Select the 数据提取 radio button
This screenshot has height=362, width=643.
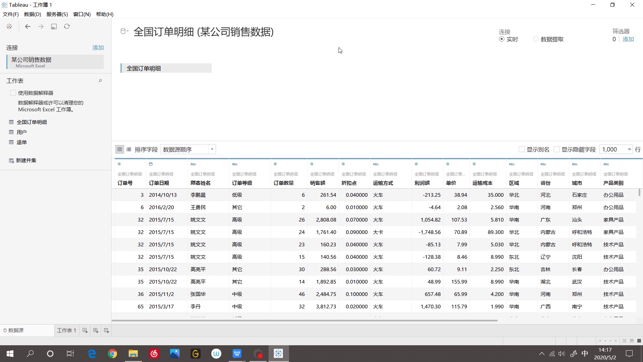click(535, 39)
